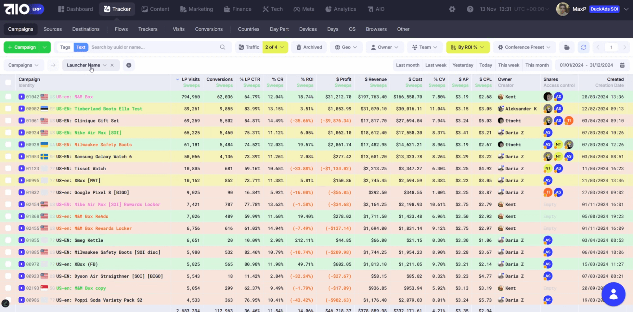Expand the By ROI % dropdown
This screenshot has width=633, height=312.
(468, 47)
